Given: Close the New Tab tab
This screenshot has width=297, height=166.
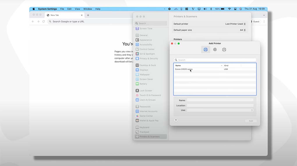Looking at the screenshot, I should pyautogui.click(x=82, y=15).
